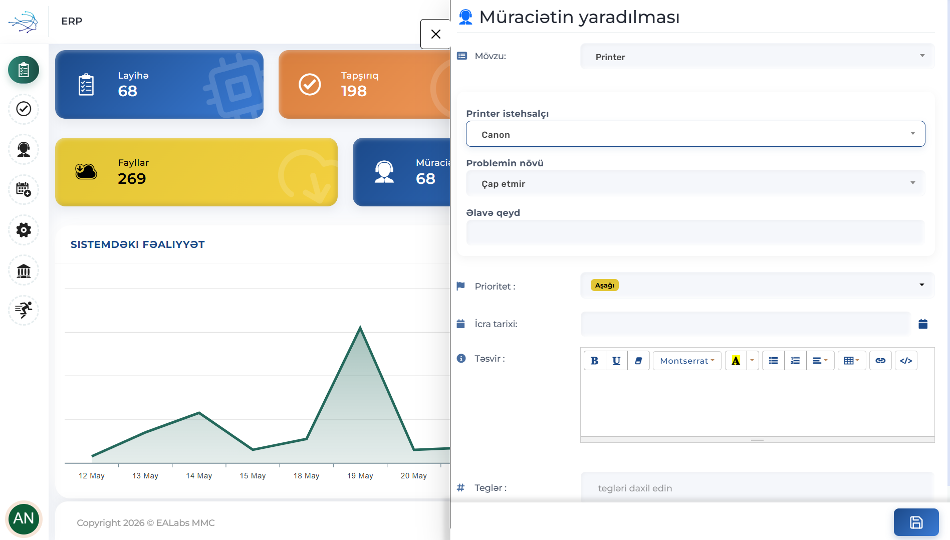Open the settings gear sidebar icon
950x540 pixels.
click(x=24, y=230)
